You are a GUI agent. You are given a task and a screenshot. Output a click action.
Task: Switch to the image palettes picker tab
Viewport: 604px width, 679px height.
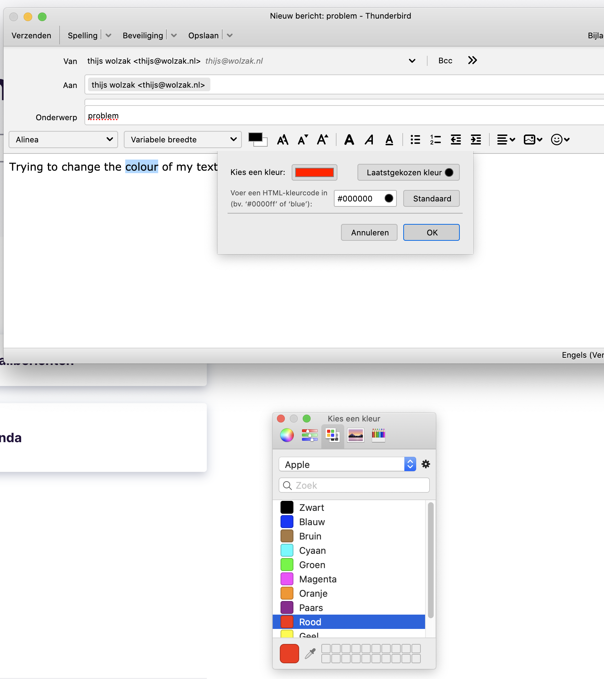pos(356,435)
